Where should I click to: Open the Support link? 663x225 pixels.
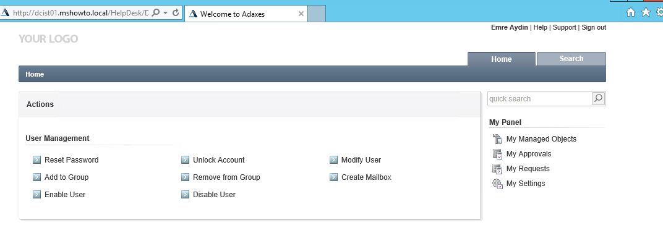pos(564,27)
